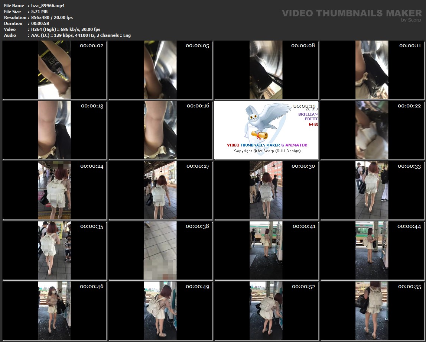Click the file name hza_89966.mp4
This screenshot has width=426, height=342.
click(x=48, y=6)
